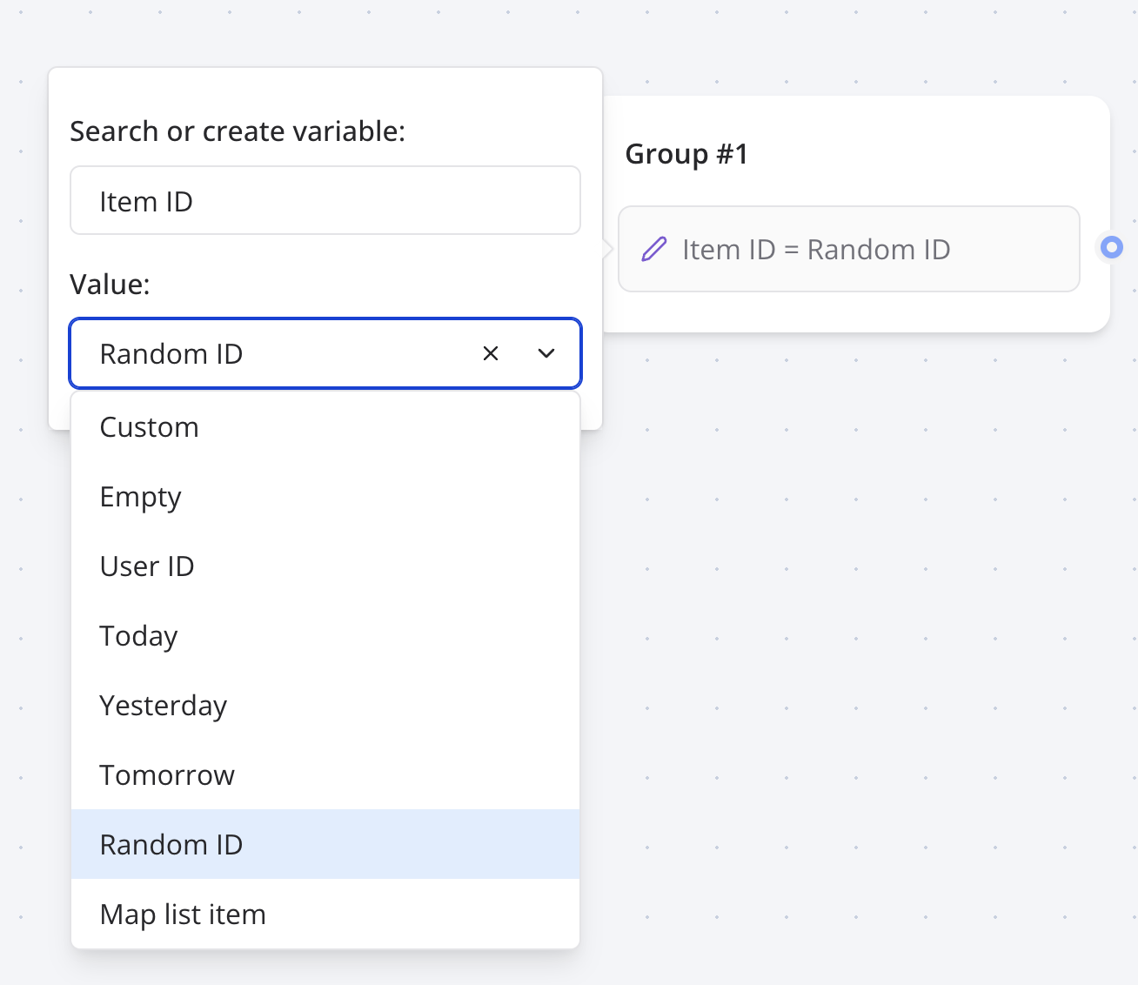Click the Value: label
1138x985 pixels.
[110, 285]
